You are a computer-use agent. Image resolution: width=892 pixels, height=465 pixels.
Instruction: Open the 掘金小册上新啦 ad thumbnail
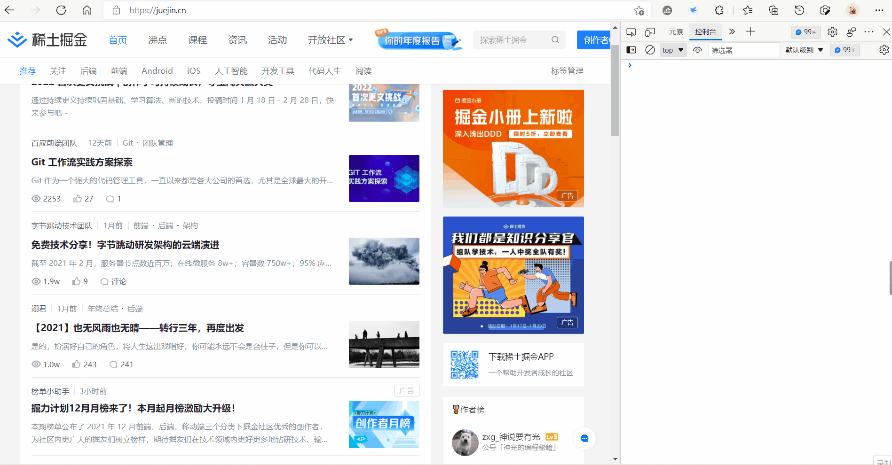[x=513, y=148]
